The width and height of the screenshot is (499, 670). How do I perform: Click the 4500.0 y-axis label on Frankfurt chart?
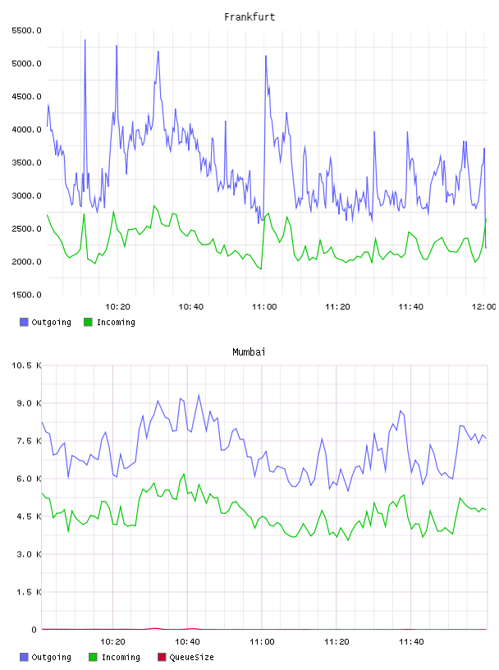[x=26, y=97]
